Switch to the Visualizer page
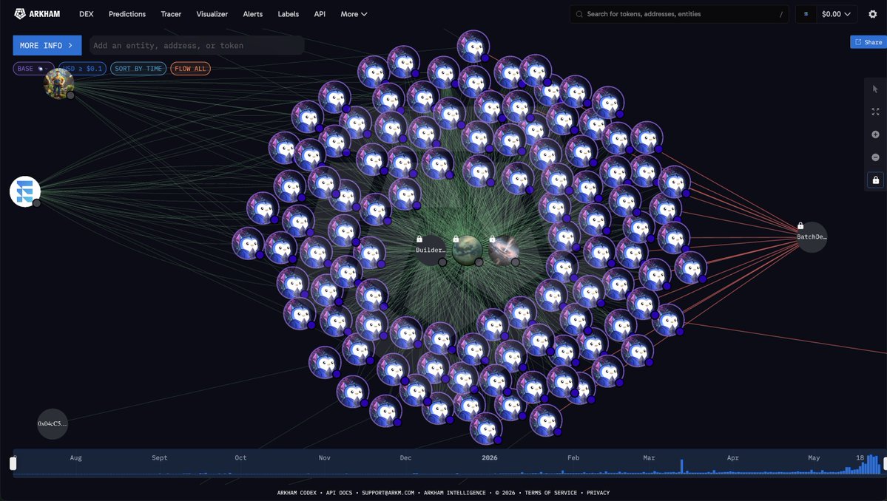Screen dimensions: 887x501 [212, 14]
